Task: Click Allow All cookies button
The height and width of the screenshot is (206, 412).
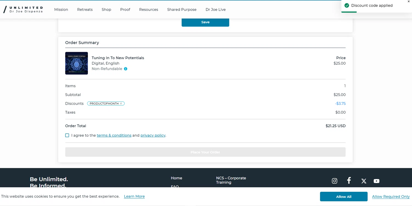Action: [344, 197]
